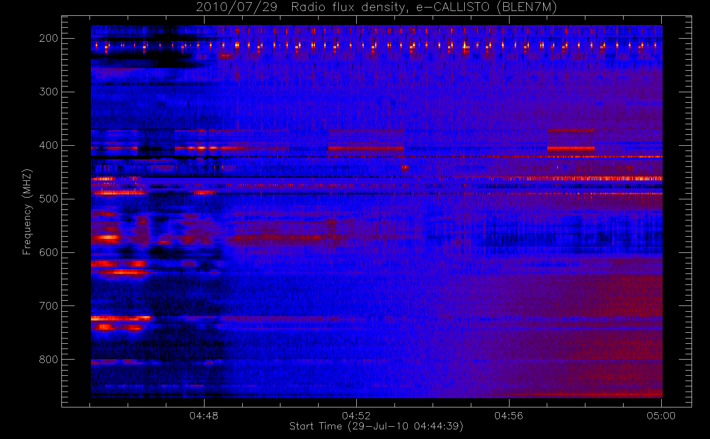Select the 200 frequency tick label
Screen dimensions: 710x439
point(48,38)
